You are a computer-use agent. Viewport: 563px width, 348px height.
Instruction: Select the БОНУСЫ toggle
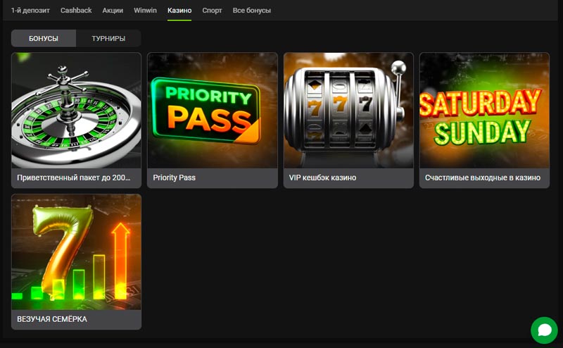(44, 38)
